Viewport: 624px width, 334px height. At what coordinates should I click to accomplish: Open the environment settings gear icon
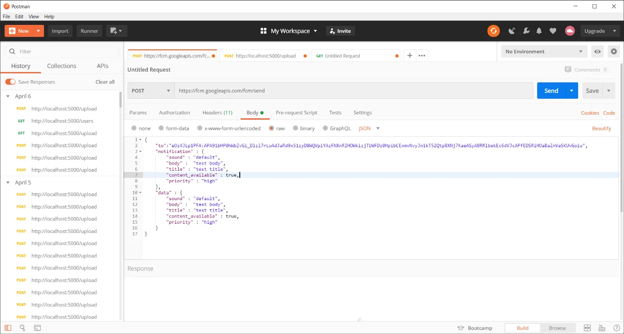tap(614, 51)
